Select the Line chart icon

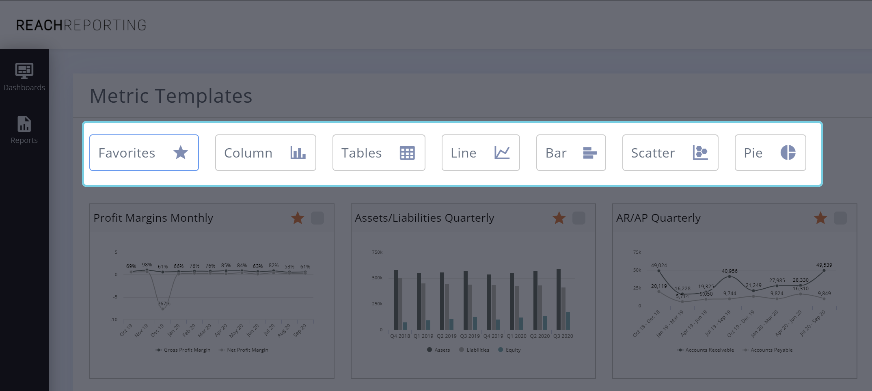coord(503,153)
